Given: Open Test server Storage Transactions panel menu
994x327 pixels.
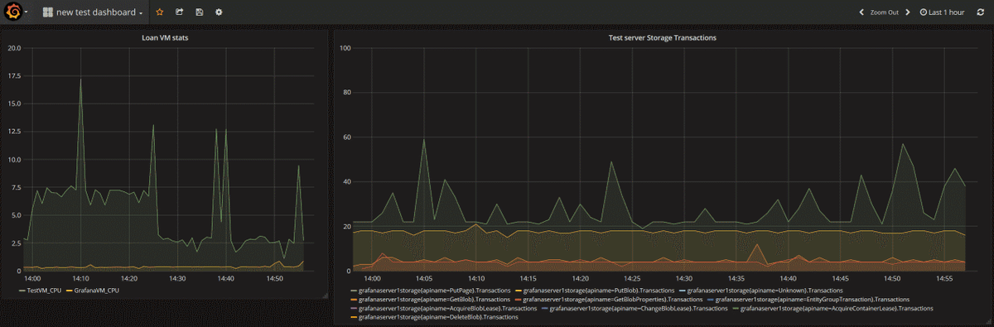Looking at the screenshot, I should (x=662, y=38).
